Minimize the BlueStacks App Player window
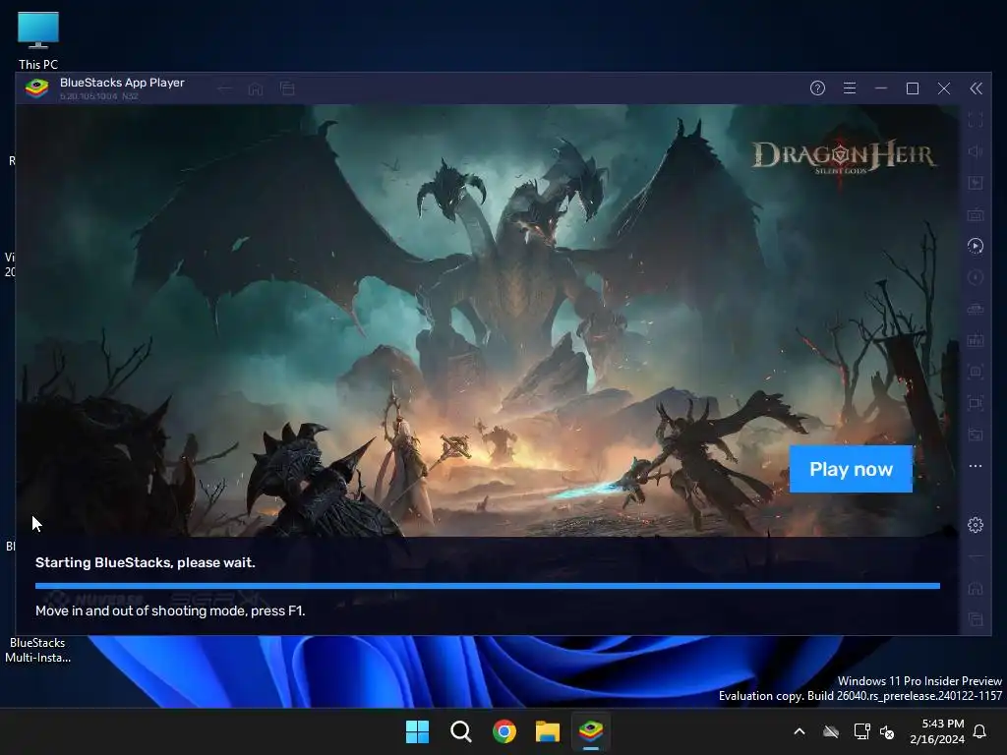Image resolution: width=1007 pixels, height=755 pixels. tap(880, 87)
